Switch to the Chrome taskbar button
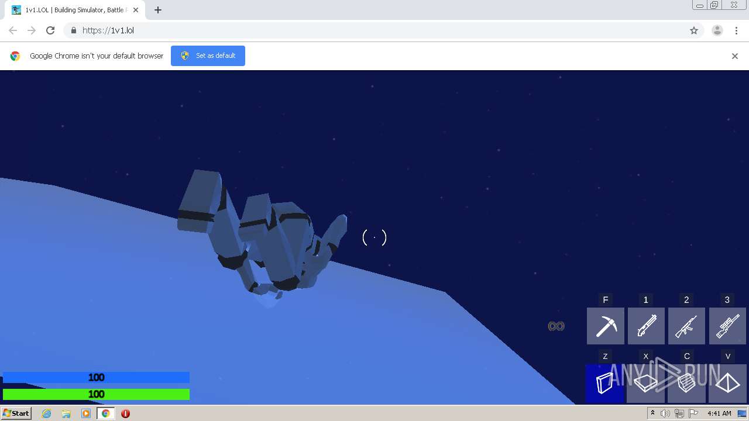The height and width of the screenshot is (421, 749). click(x=106, y=413)
